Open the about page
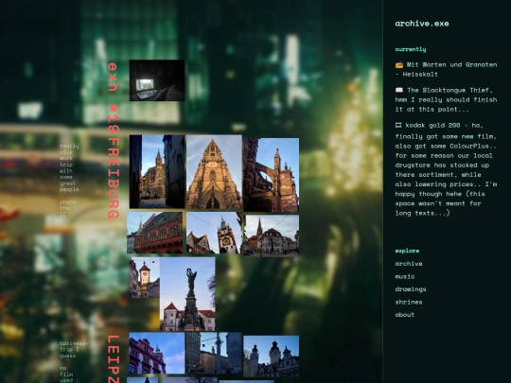Viewport: 511px width, 383px height. (x=405, y=315)
